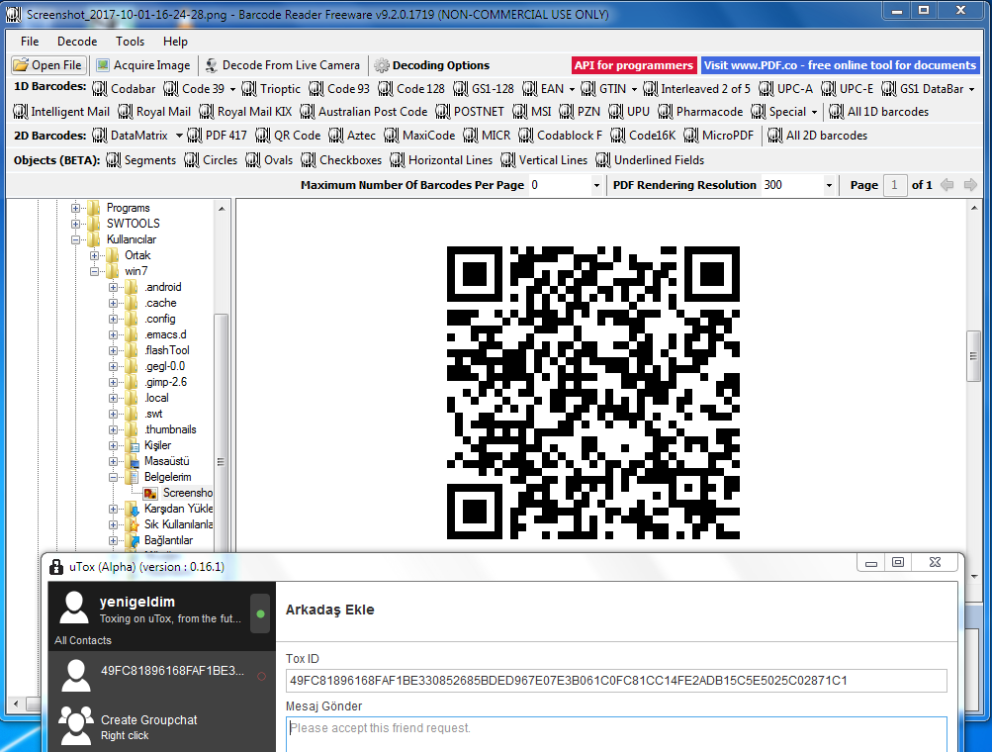992x752 pixels.
Task: Click the Mesaj Gönder message box
Action: pos(616,734)
